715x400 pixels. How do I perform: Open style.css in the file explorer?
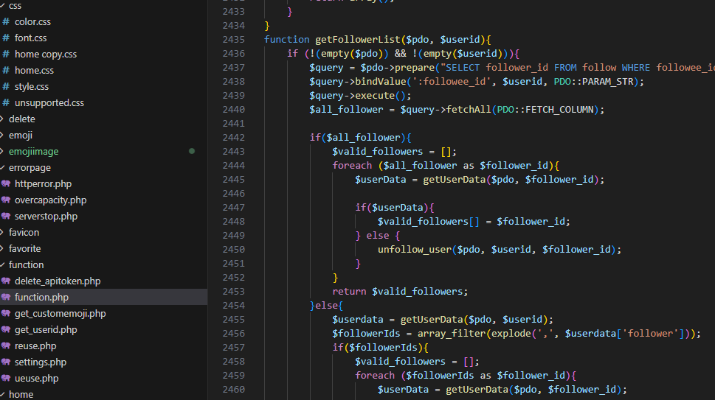pyautogui.click(x=32, y=87)
